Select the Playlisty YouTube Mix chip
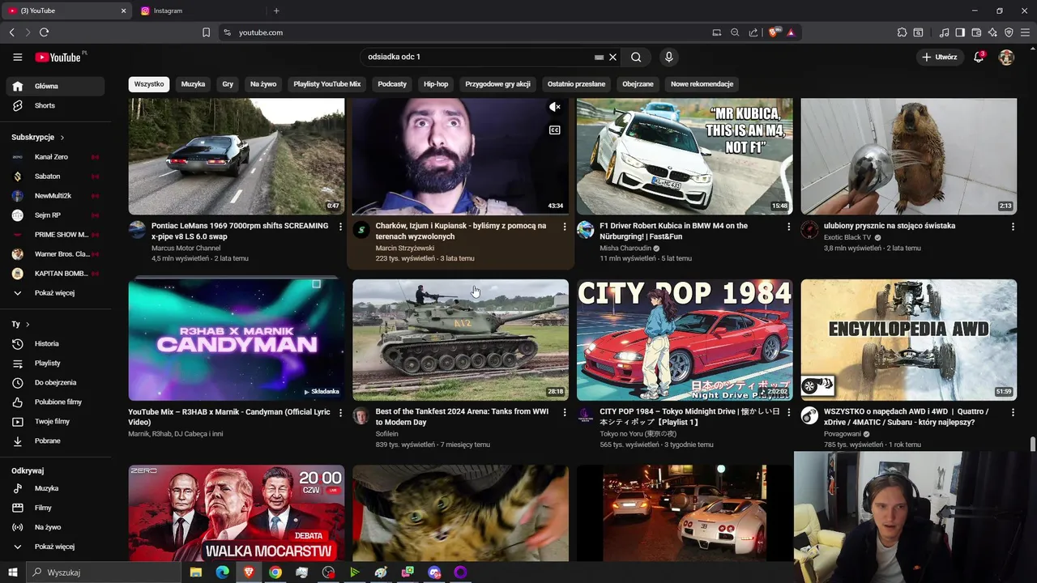 tap(327, 84)
